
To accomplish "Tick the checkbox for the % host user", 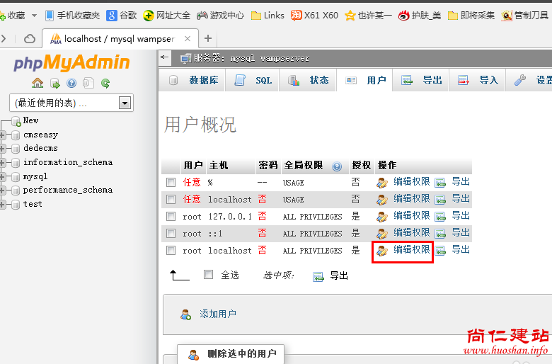I will pos(171,183).
